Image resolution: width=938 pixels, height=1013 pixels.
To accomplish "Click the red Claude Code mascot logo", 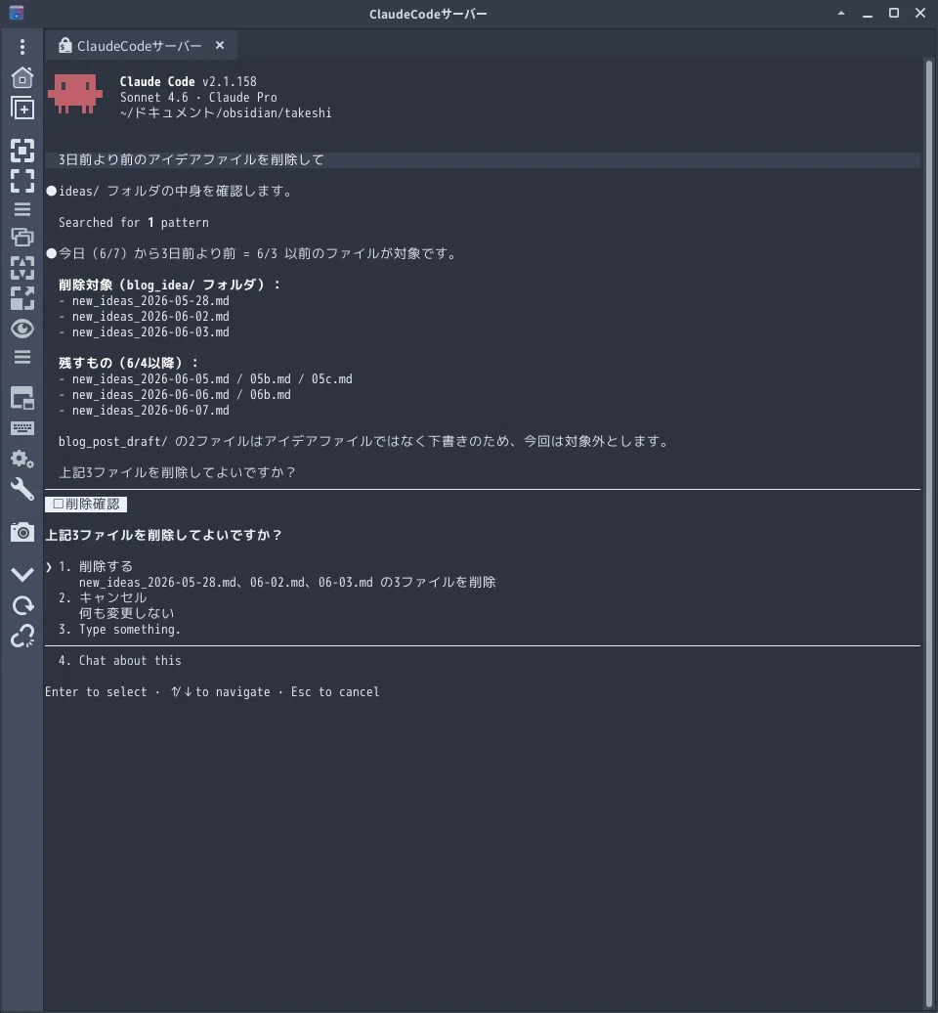I will [x=75, y=94].
